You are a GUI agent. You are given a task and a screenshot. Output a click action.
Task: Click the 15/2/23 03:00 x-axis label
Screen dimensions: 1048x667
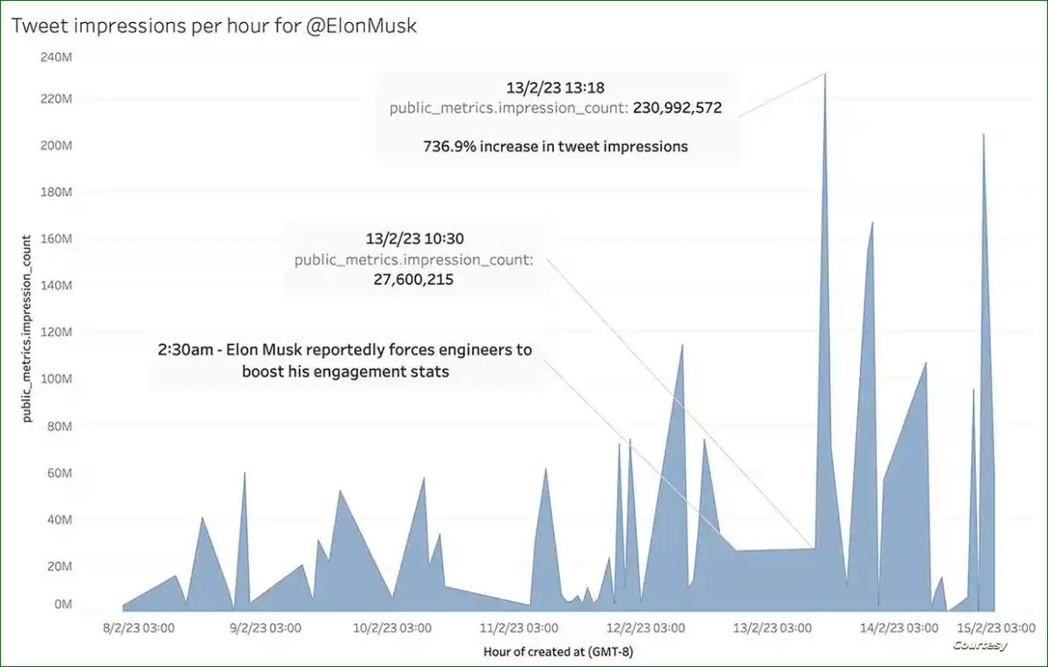click(996, 628)
